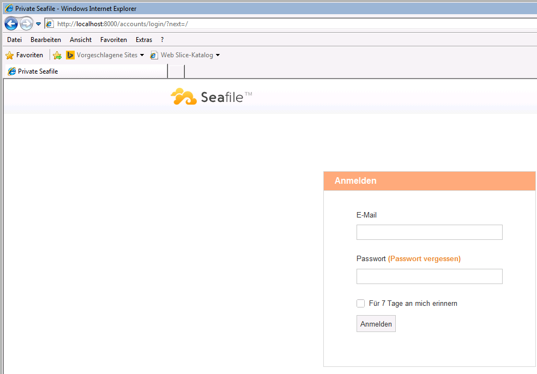
Task: Click the Favoriten star icon
Action: pos(9,55)
